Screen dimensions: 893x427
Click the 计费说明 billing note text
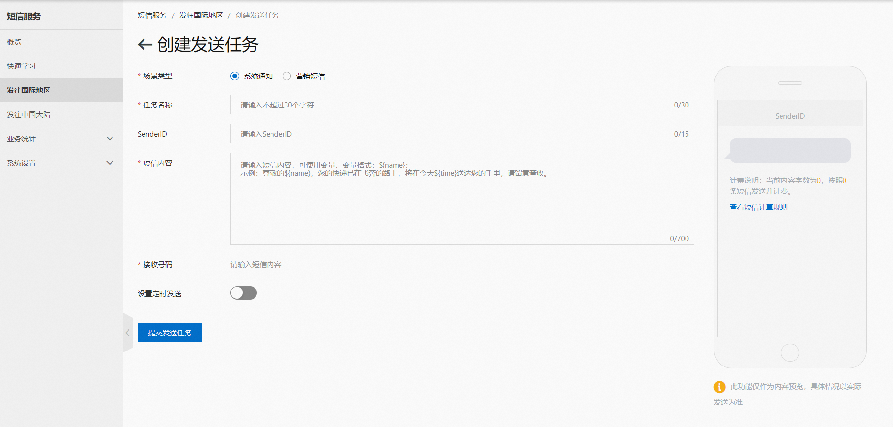788,186
